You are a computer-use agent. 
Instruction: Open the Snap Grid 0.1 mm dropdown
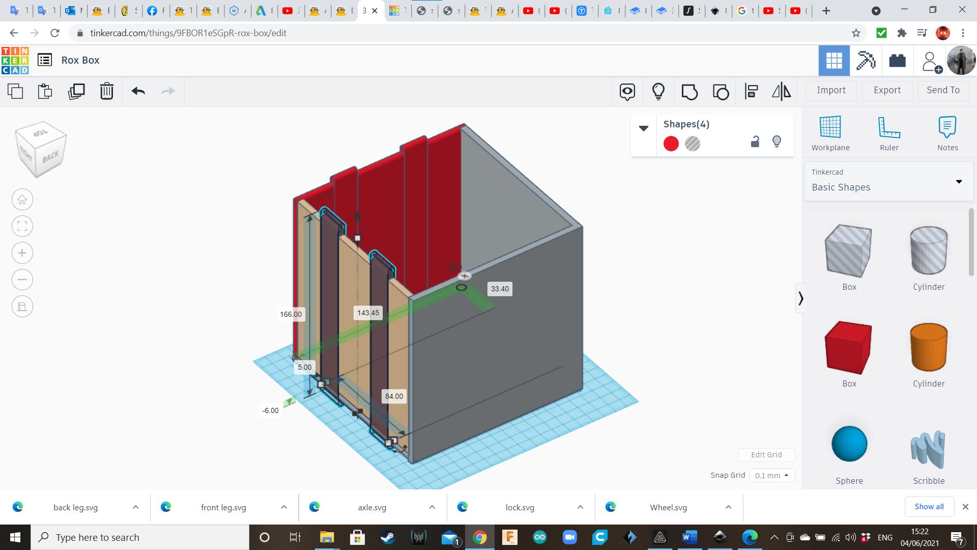pyautogui.click(x=772, y=475)
